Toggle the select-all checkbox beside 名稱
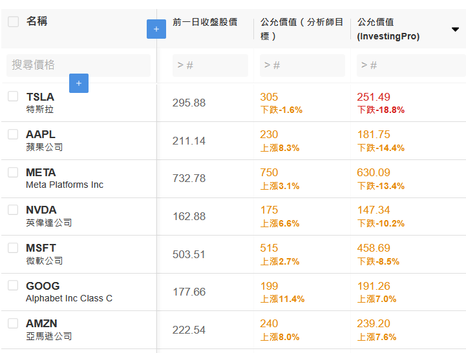Screen dimensions: 466x353 coord(13,21)
